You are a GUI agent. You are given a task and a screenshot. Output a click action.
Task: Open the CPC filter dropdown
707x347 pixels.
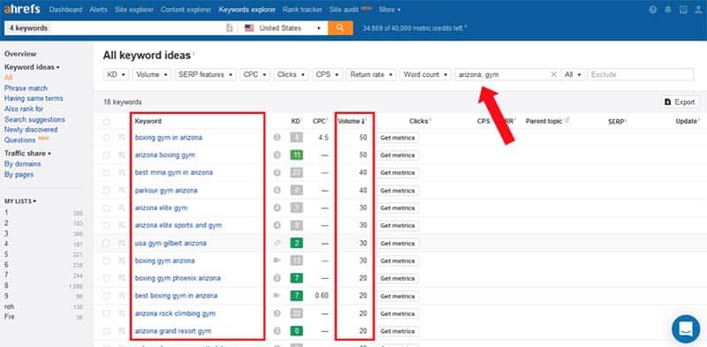pos(255,74)
